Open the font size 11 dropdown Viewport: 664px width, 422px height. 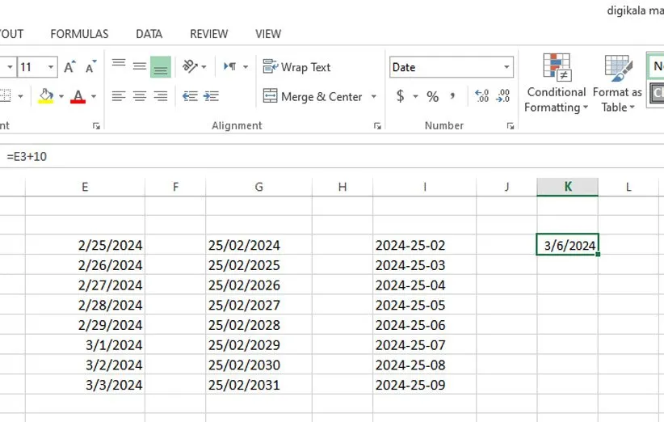click(51, 67)
